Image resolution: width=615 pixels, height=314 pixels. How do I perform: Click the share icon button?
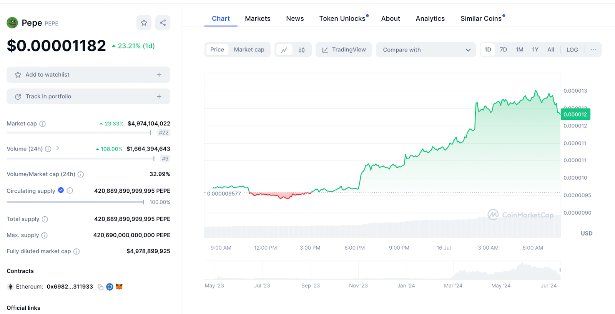coord(163,23)
